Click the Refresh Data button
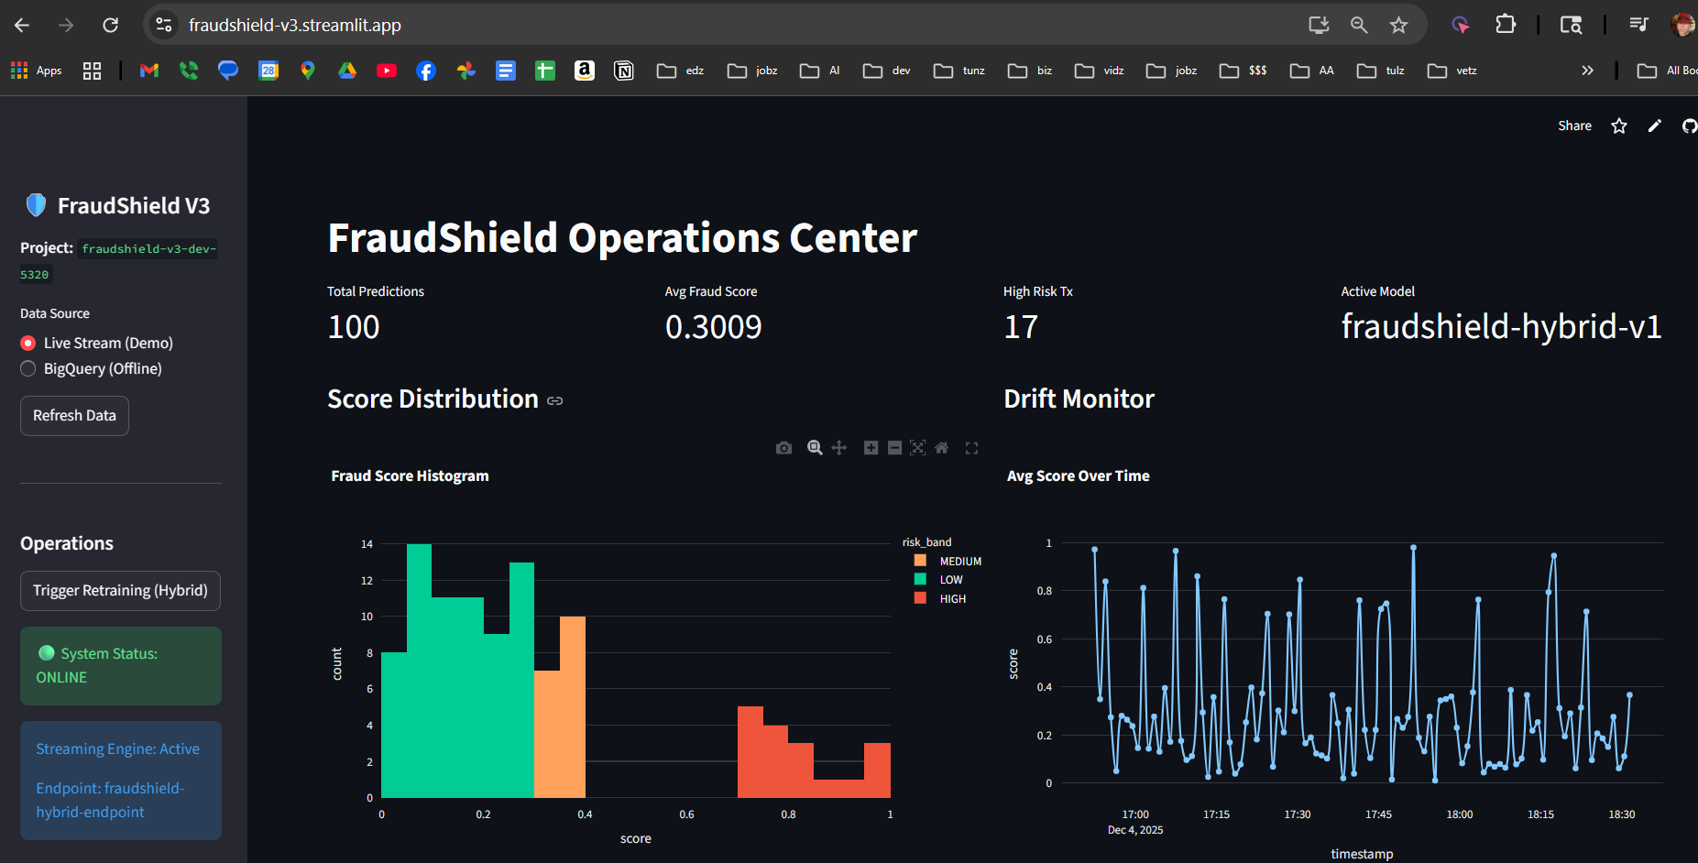The image size is (1698, 863). [74, 416]
